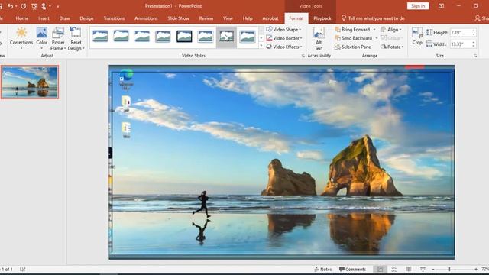The image size is (489, 275).
Task: Apply the thick black-bordered video style
Action: [184, 37]
